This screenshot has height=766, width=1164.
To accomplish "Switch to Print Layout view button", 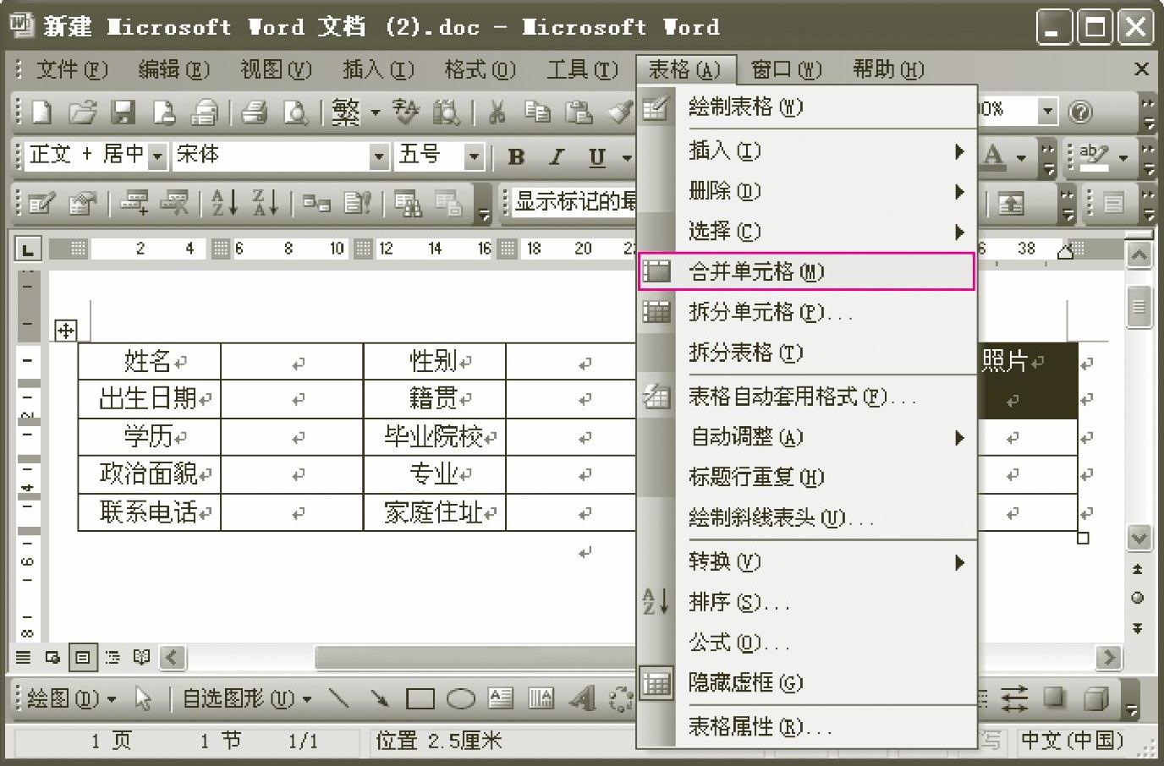I will coord(82,657).
